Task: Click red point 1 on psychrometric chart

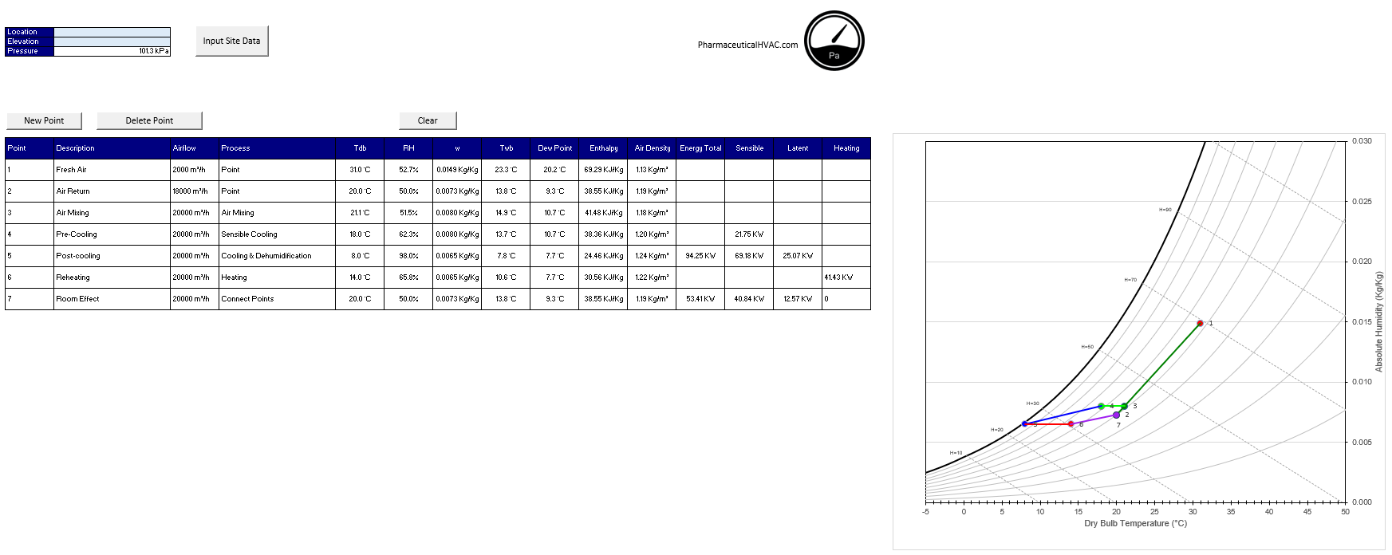Action: [1200, 323]
